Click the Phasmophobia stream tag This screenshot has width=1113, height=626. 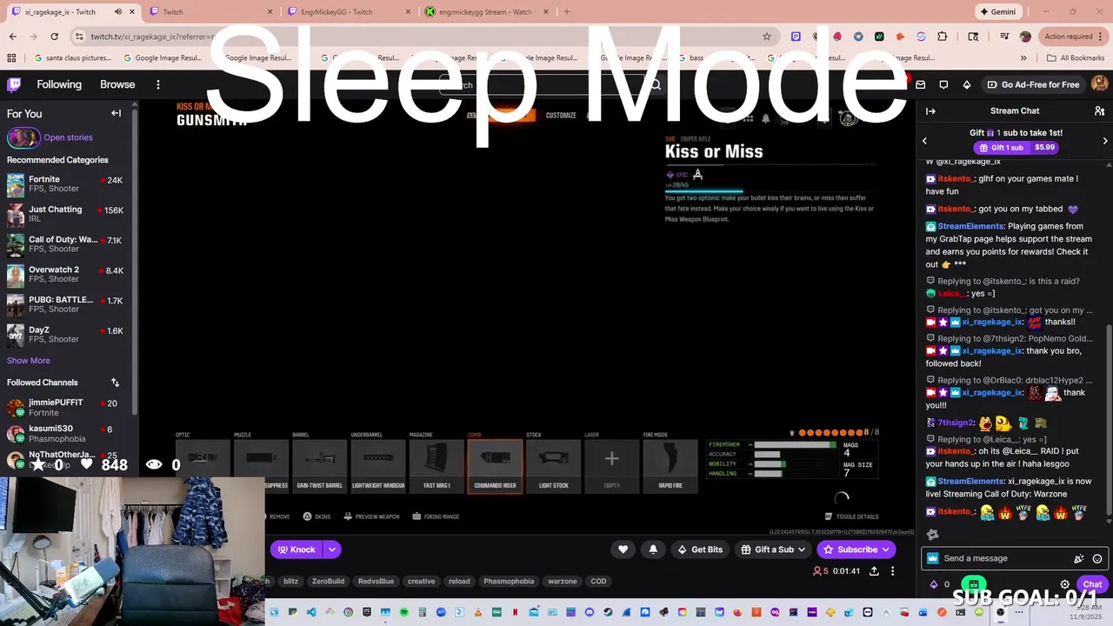(x=509, y=582)
